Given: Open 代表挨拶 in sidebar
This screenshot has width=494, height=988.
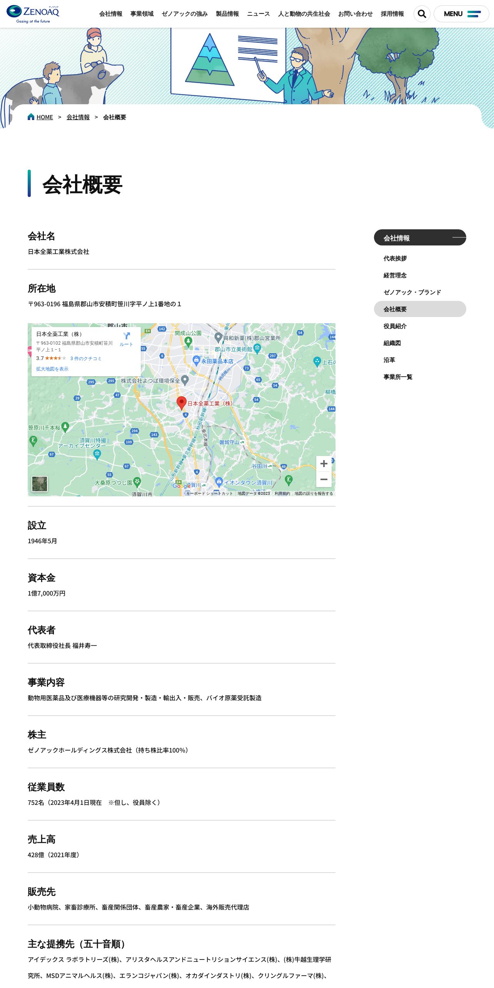Looking at the screenshot, I should (395, 258).
